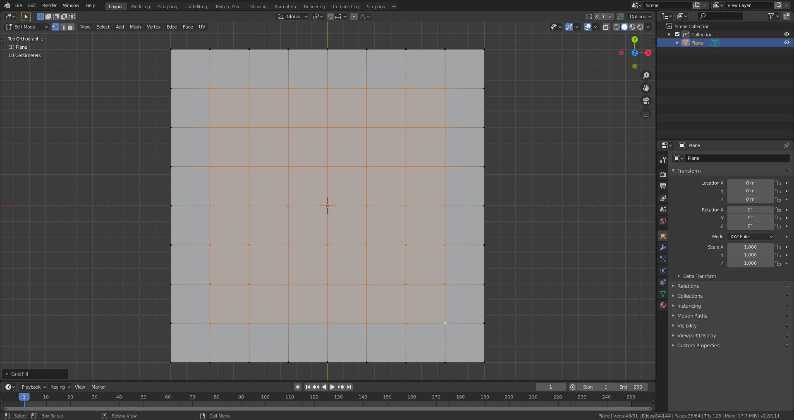
Task: Jump to the end frame in timeline
Action: coord(349,387)
